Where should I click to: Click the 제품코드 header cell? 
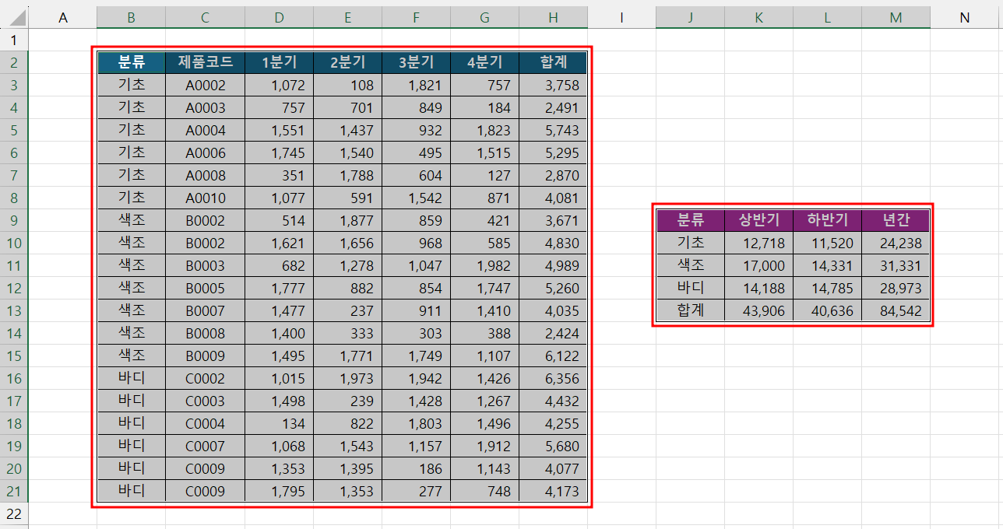[x=206, y=63]
